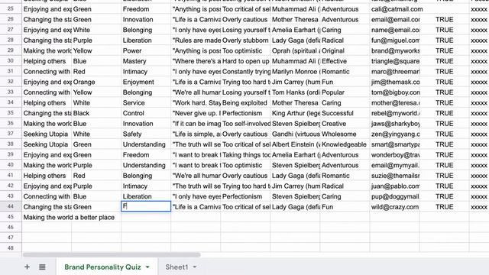489x275 pixels.
Task: Add a new sheet with plus icon
Action: pyautogui.click(x=28, y=267)
